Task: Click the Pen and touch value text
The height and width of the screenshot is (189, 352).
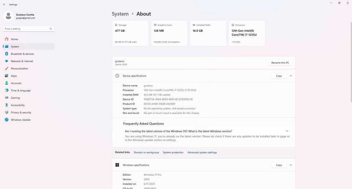Action: click(172, 113)
